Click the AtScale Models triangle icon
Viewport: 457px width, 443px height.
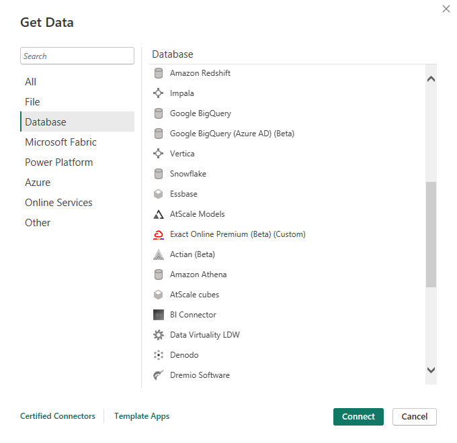click(159, 214)
